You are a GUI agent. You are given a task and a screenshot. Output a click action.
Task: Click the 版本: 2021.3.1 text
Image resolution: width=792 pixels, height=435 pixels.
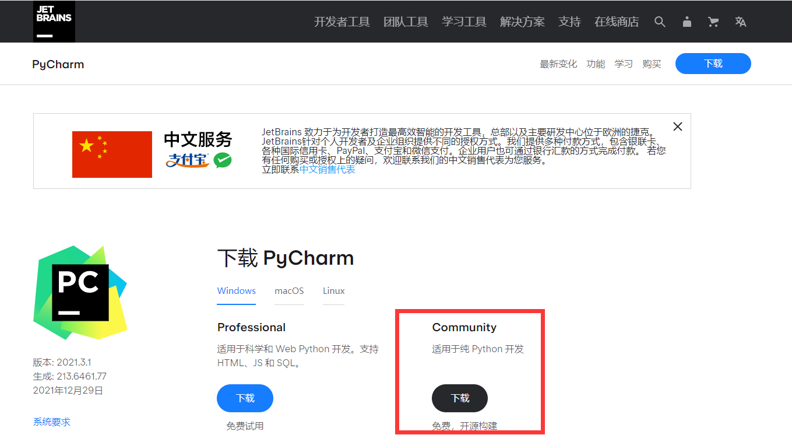point(64,362)
